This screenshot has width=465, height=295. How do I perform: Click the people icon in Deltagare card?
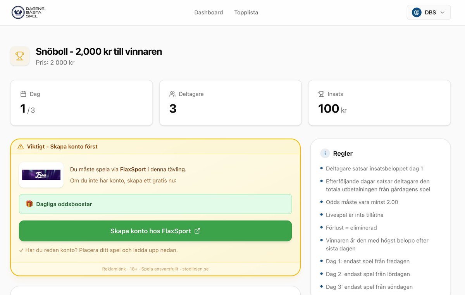point(172,94)
